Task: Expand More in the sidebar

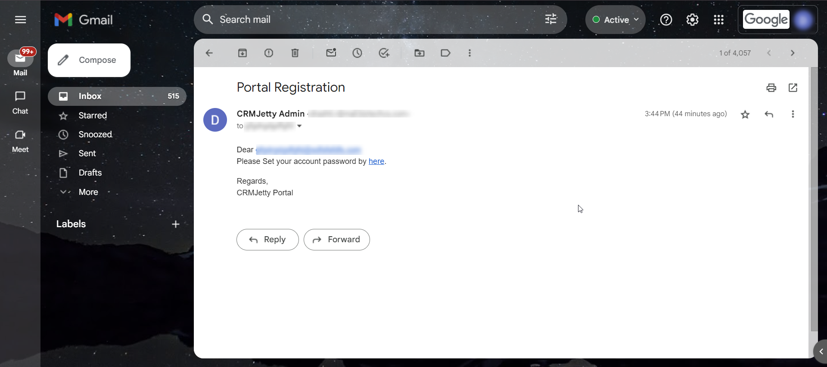Action: point(88,192)
